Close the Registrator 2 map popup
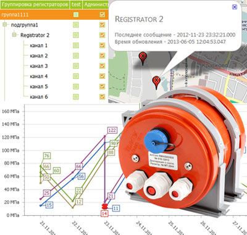 tap(235, 7)
